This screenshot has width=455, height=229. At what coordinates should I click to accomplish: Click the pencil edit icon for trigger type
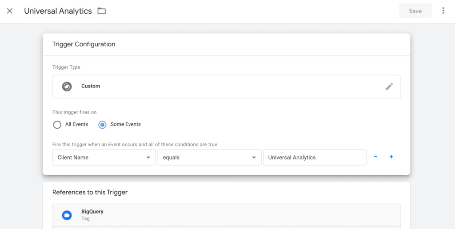pos(389,87)
